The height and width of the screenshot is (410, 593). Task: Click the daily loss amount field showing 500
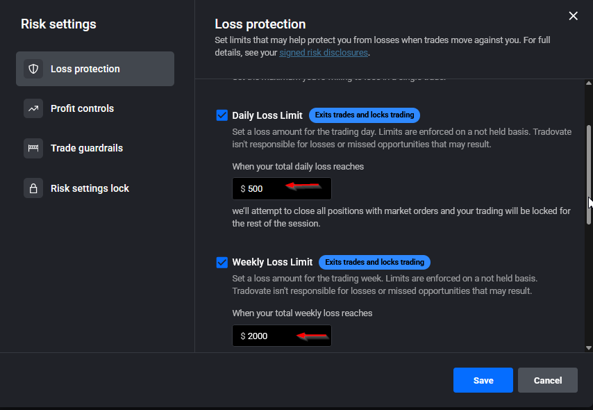coord(282,188)
